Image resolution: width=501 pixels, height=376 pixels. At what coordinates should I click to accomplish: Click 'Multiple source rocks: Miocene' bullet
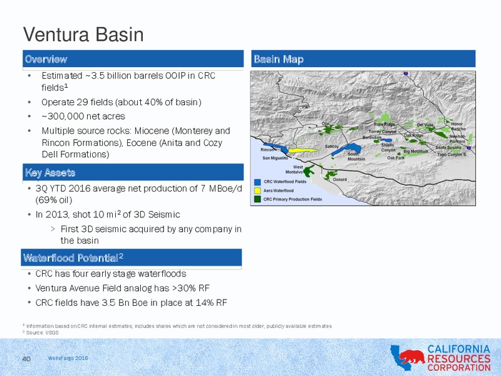click(136, 142)
